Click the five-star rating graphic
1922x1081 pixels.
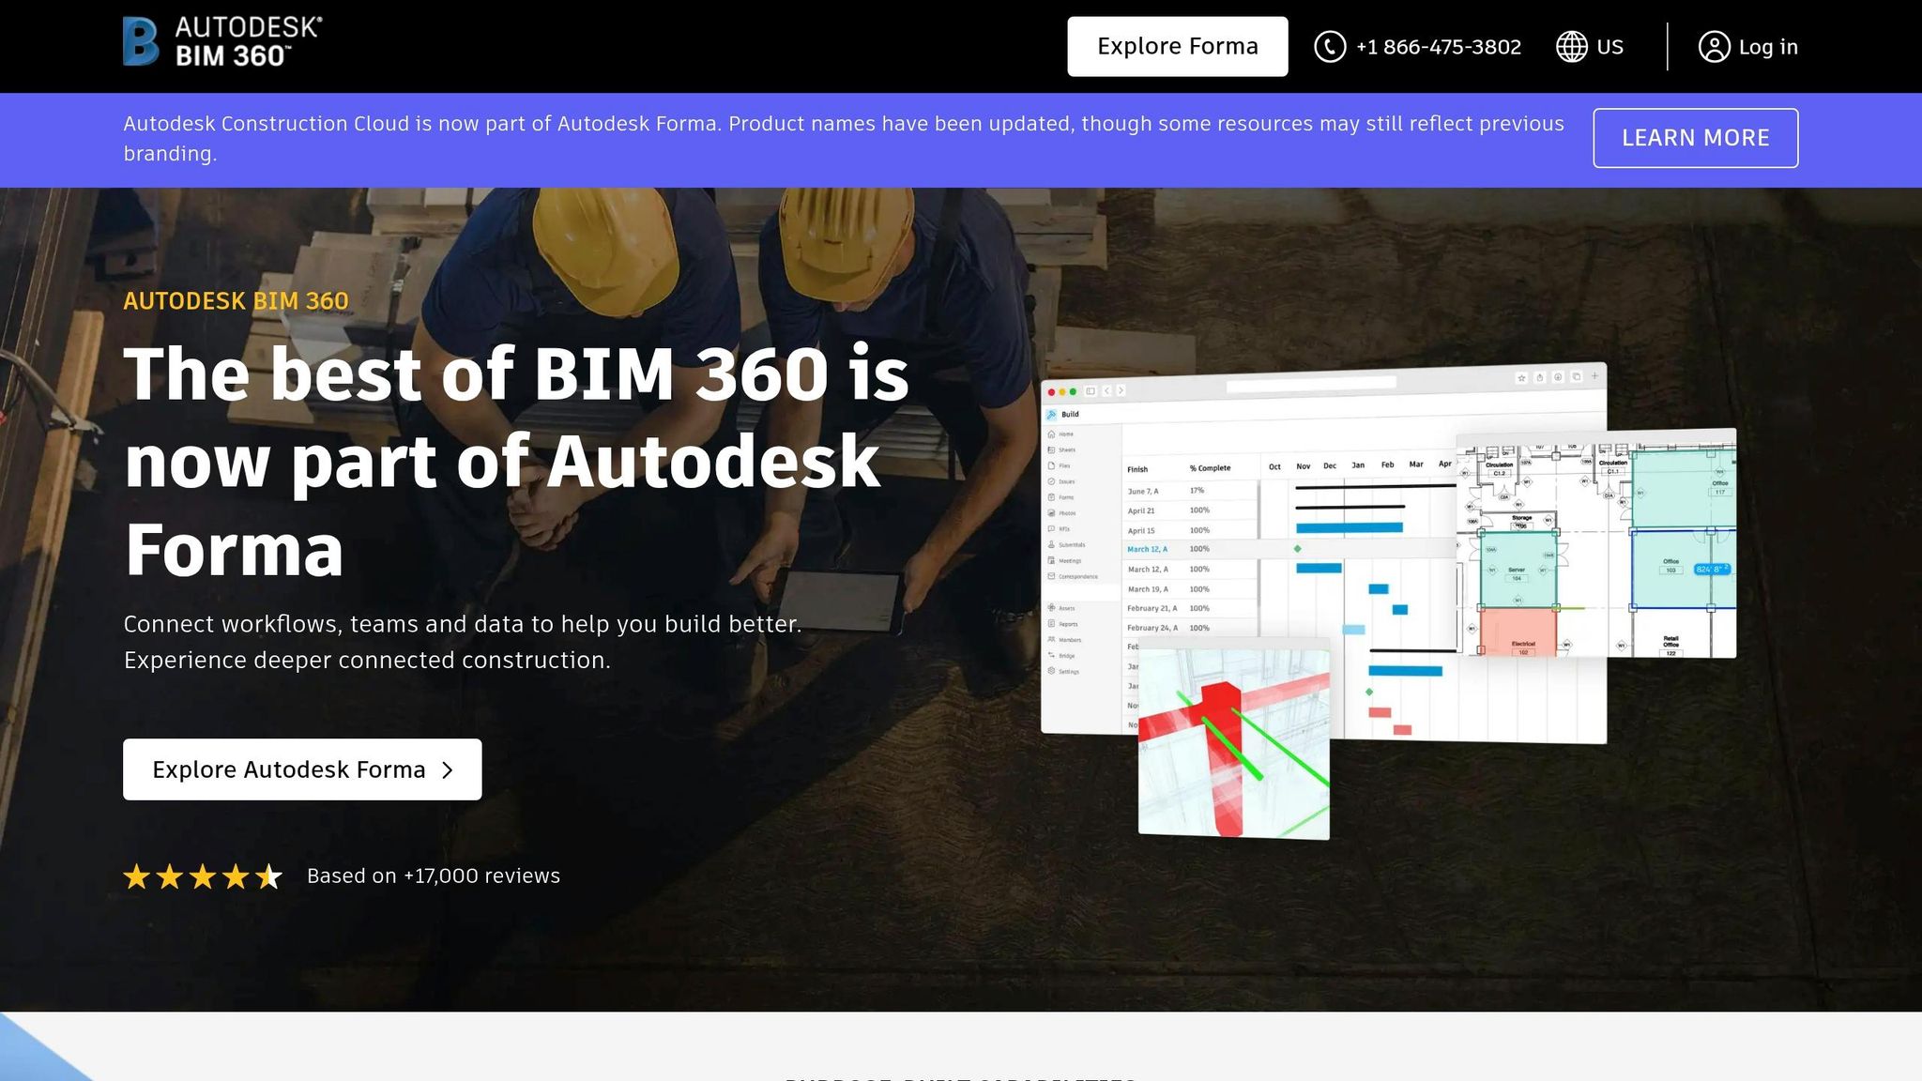pos(203,876)
